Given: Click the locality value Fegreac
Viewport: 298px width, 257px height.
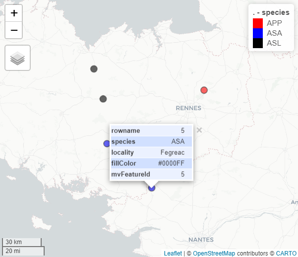Looking at the screenshot, I should click(x=173, y=152).
